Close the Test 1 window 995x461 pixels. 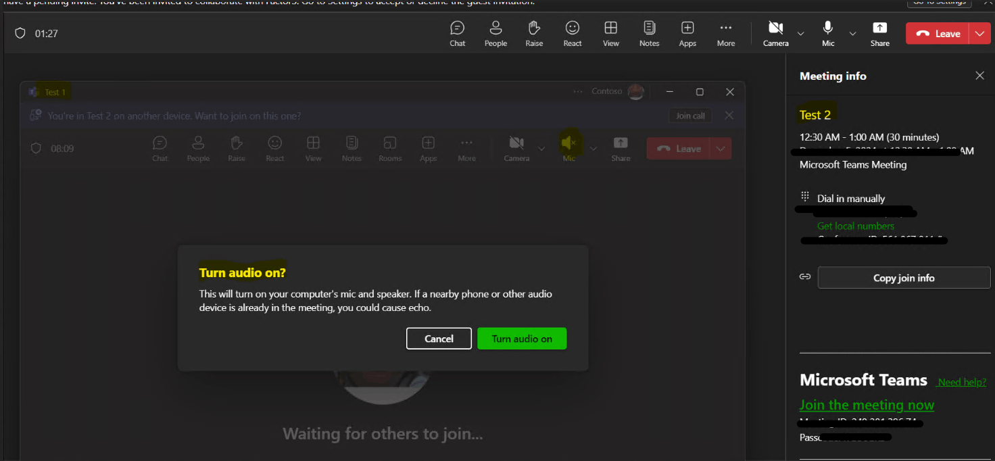(x=729, y=92)
